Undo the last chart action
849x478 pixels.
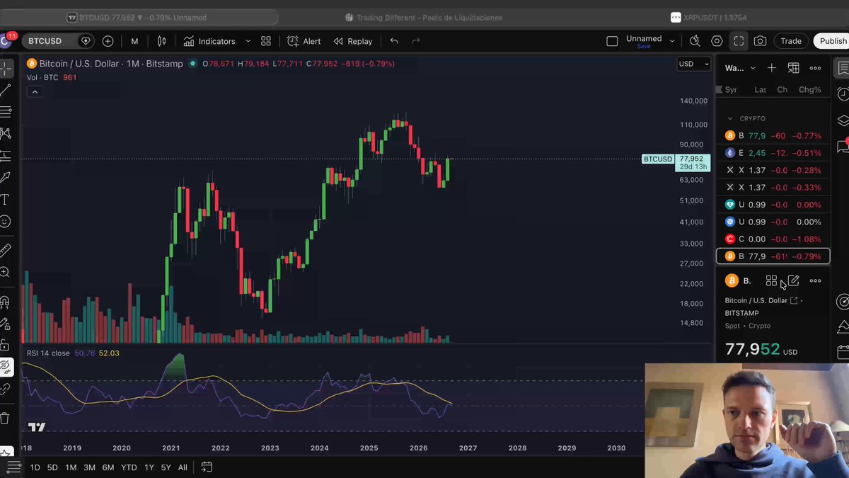point(394,41)
